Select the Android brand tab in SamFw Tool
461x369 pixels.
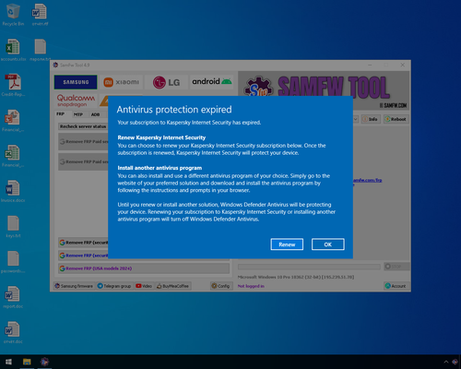pos(211,82)
